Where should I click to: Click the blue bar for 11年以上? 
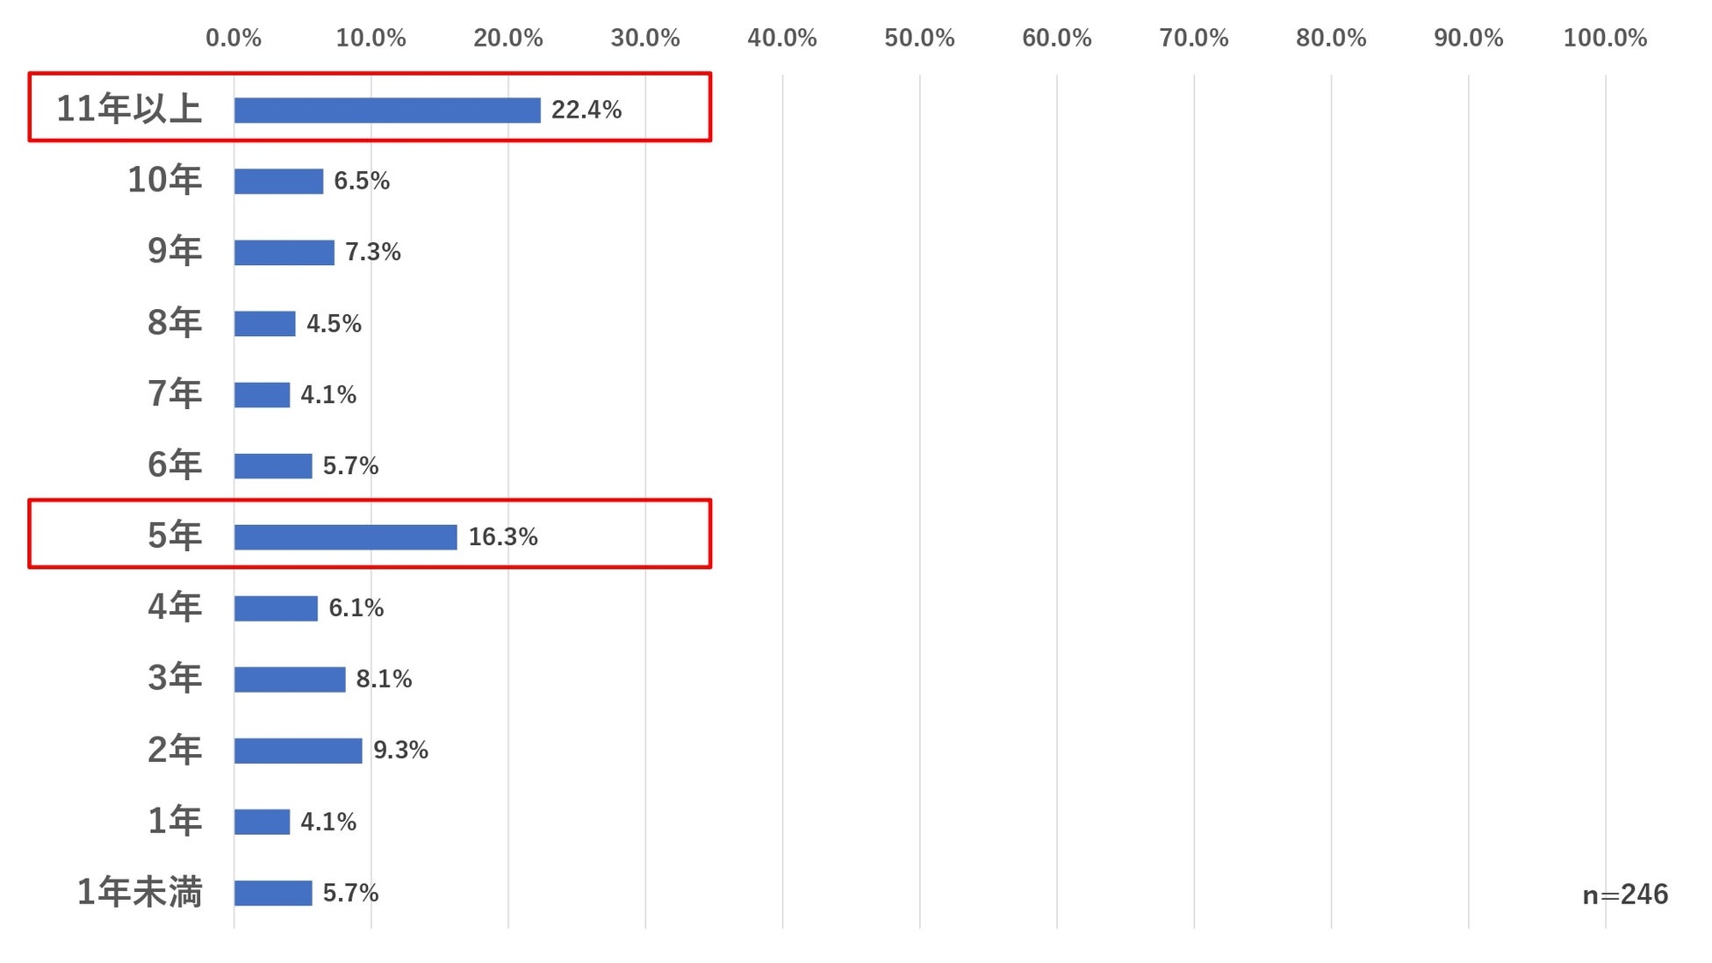[386, 110]
